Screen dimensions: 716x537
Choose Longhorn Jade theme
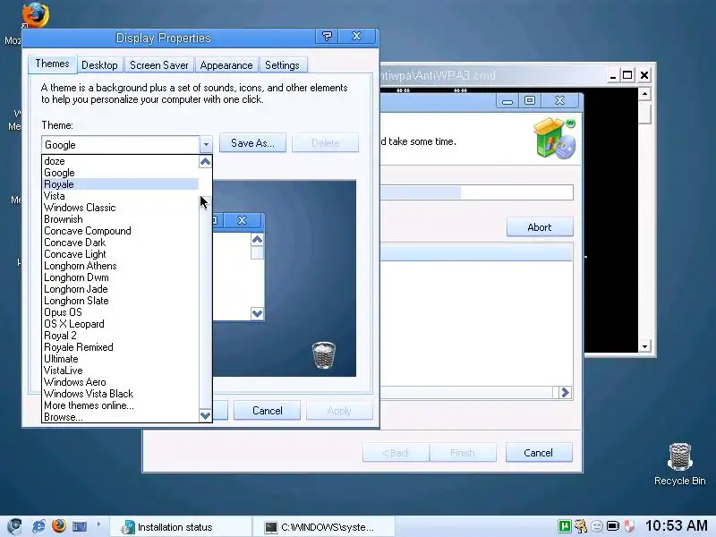121,289
